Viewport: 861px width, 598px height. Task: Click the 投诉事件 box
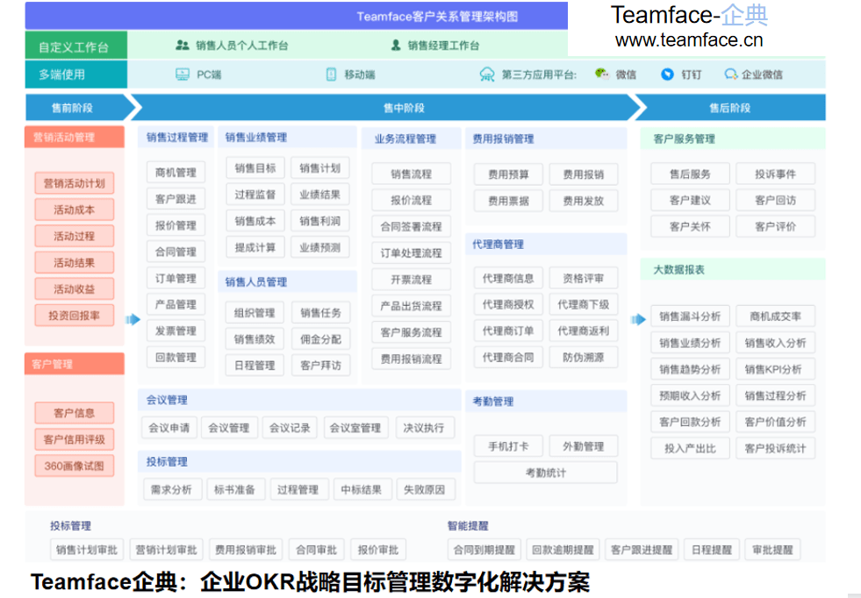[x=775, y=174]
